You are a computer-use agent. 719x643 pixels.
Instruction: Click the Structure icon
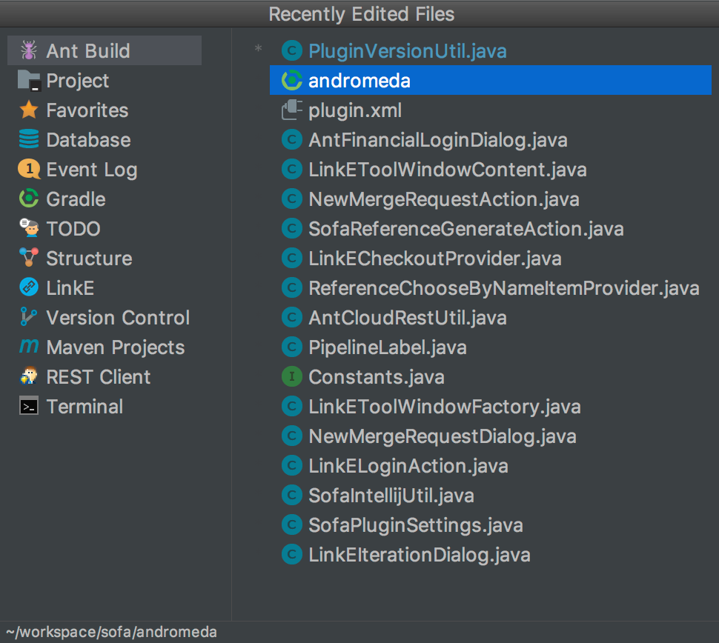[x=29, y=258]
